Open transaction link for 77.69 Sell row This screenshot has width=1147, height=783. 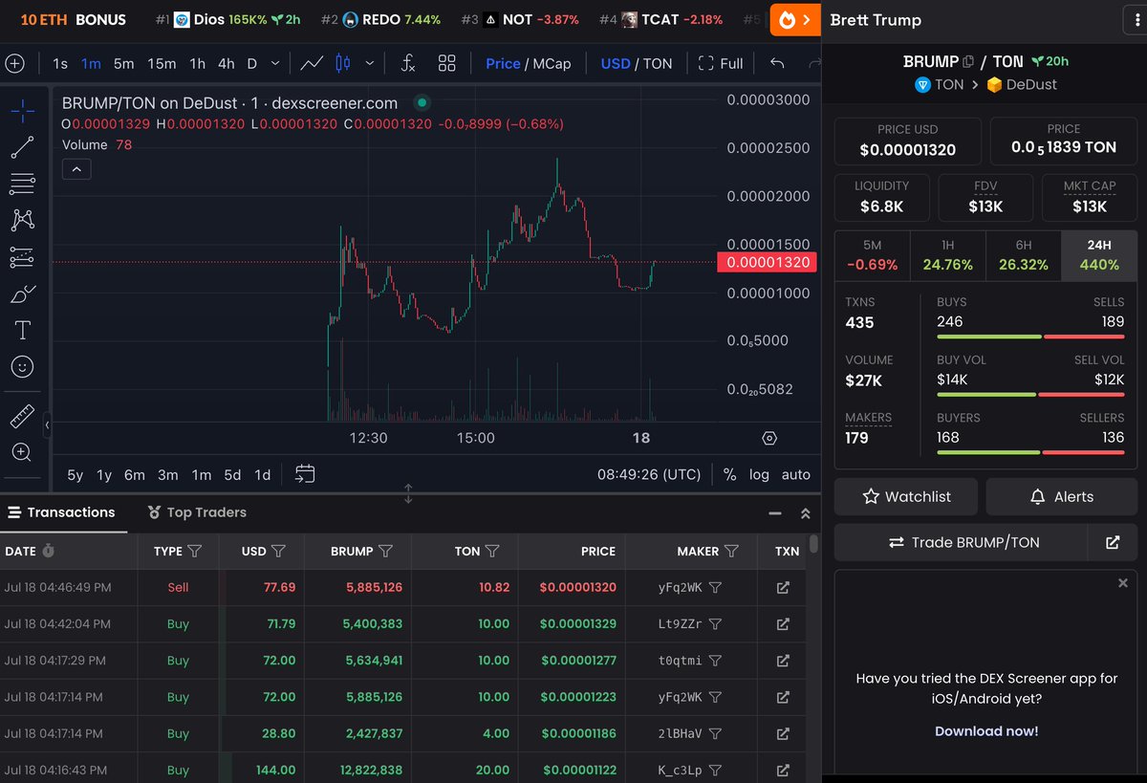coord(783,587)
